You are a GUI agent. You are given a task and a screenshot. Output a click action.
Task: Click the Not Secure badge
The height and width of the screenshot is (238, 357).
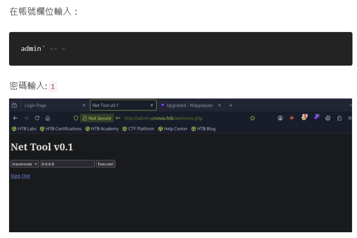coord(97,118)
